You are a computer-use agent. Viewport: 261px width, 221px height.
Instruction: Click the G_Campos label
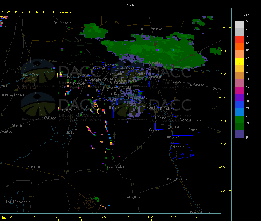pyautogui.click(x=197, y=85)
